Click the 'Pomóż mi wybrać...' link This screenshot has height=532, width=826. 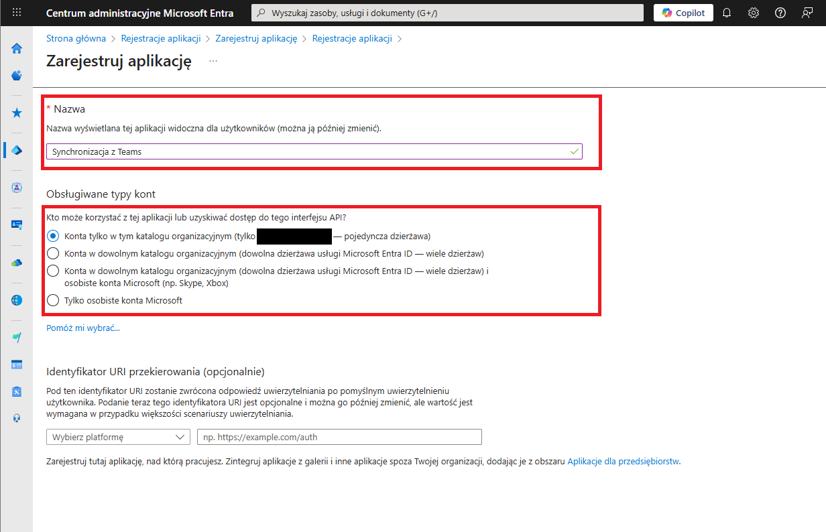tap(83, 328)
